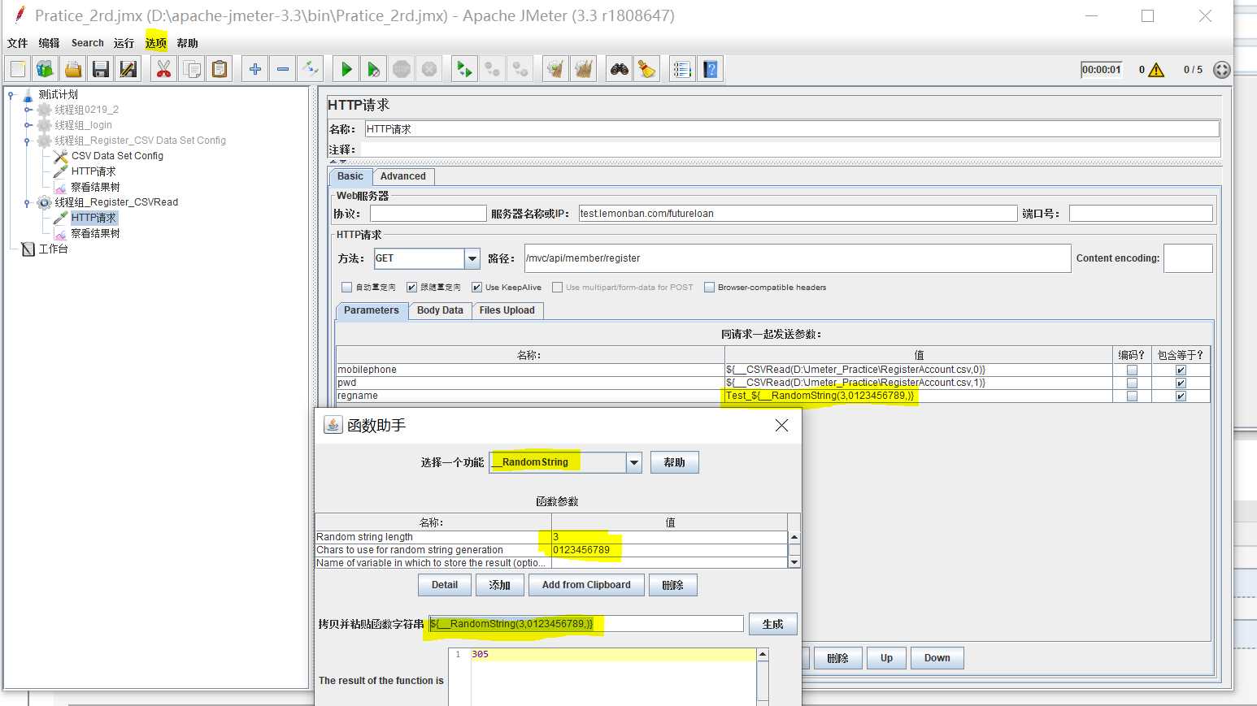Screen dimensions: 1257x706
Task: Click the 生成 button in function helper
Action: (x=773, y=624)
